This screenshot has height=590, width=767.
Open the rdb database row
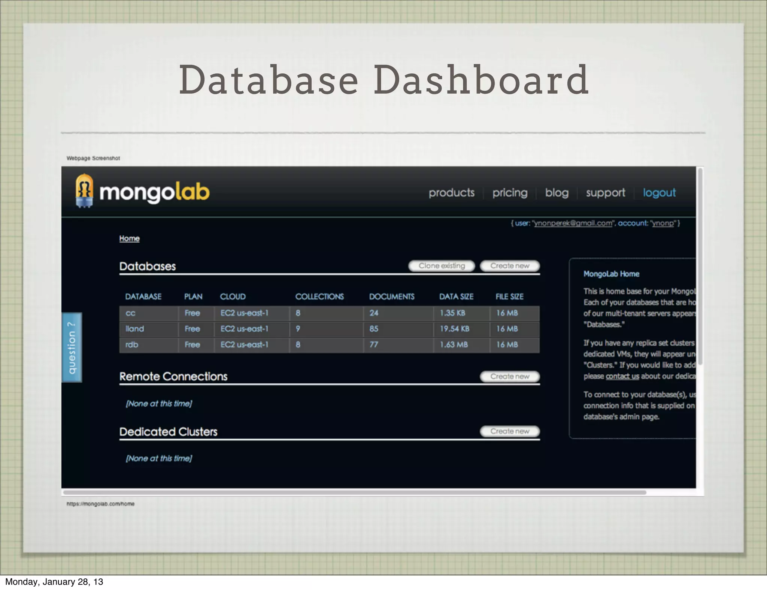click(131, 345)
